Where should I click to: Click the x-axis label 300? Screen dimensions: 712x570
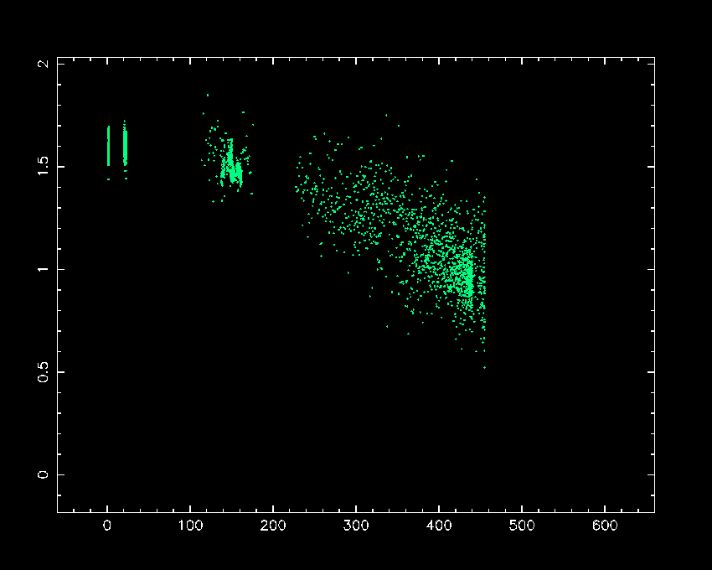point(356,526)
